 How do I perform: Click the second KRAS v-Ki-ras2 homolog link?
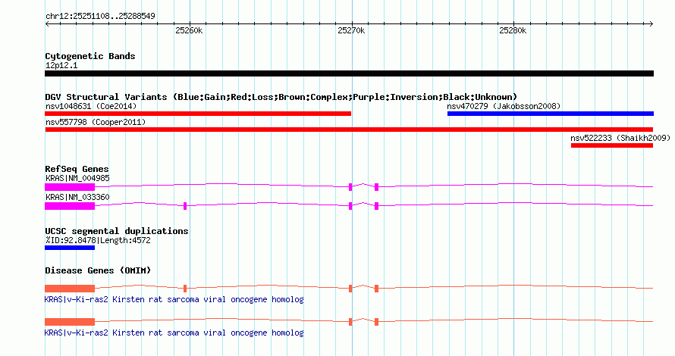coord(174,333)
